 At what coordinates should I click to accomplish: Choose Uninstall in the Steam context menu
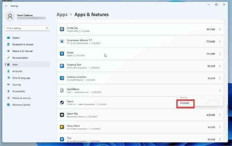click(184, 103)
